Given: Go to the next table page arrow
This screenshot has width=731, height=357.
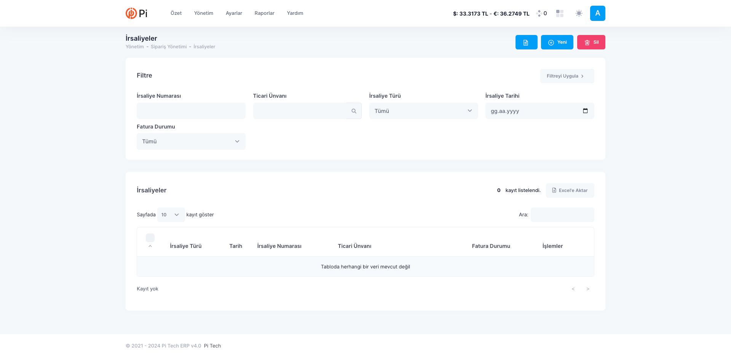Looking at the screenshot, I should tap(588, 289).
